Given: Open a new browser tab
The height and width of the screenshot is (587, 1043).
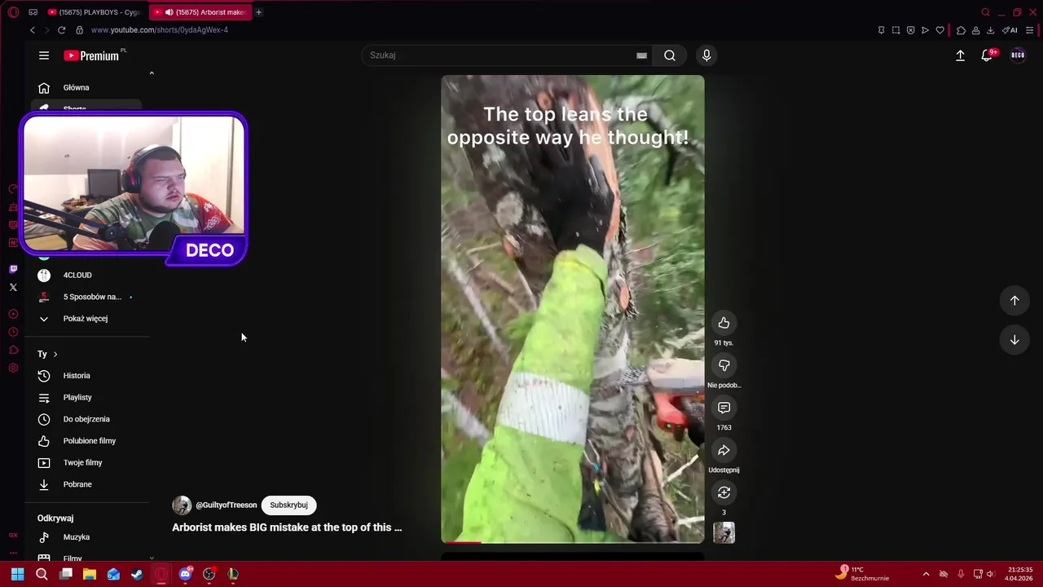Looking at the screenshot, I should click(x=258, y=12).
